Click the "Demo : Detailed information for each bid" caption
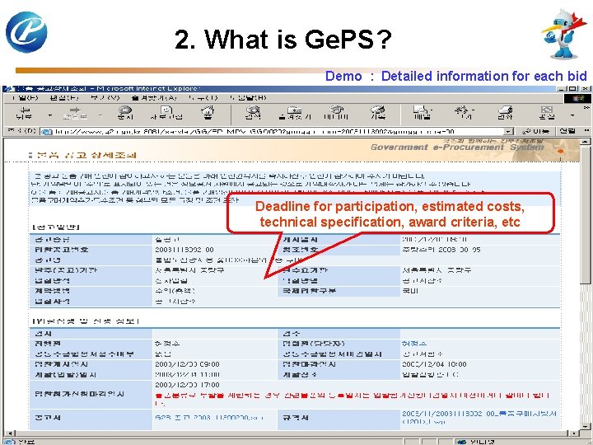Viewport: 593px width, 445px height. (455, 76)
